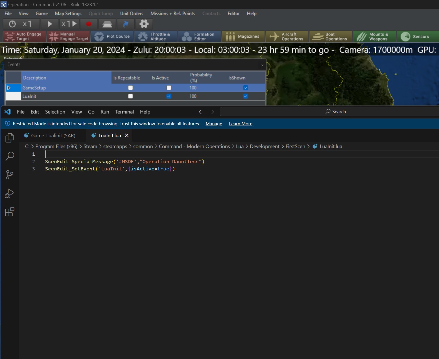Click the ship silhouette toolbar icon
The height and width of the screenshot is (359, 439).
pos(107,24)
